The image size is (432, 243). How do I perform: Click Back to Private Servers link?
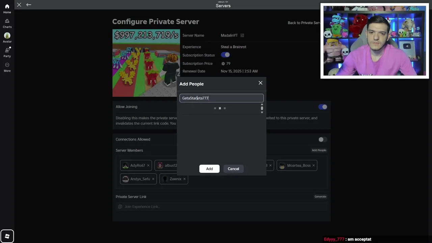click(304, 23)
